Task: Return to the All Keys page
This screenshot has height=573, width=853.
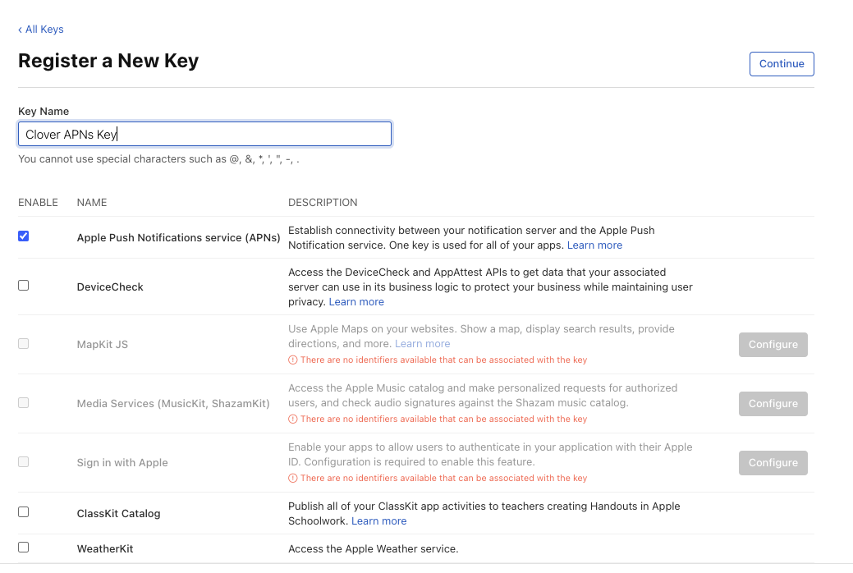Action: 44,30
